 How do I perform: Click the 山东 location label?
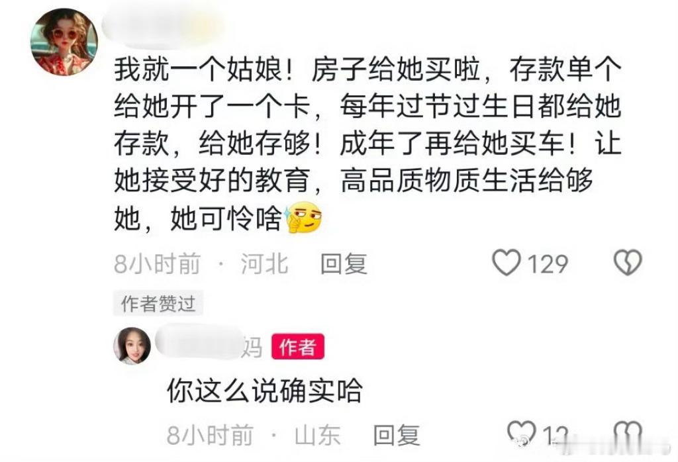317,435
